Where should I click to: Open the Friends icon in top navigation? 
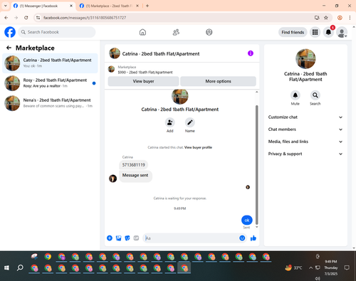point(176,32)
